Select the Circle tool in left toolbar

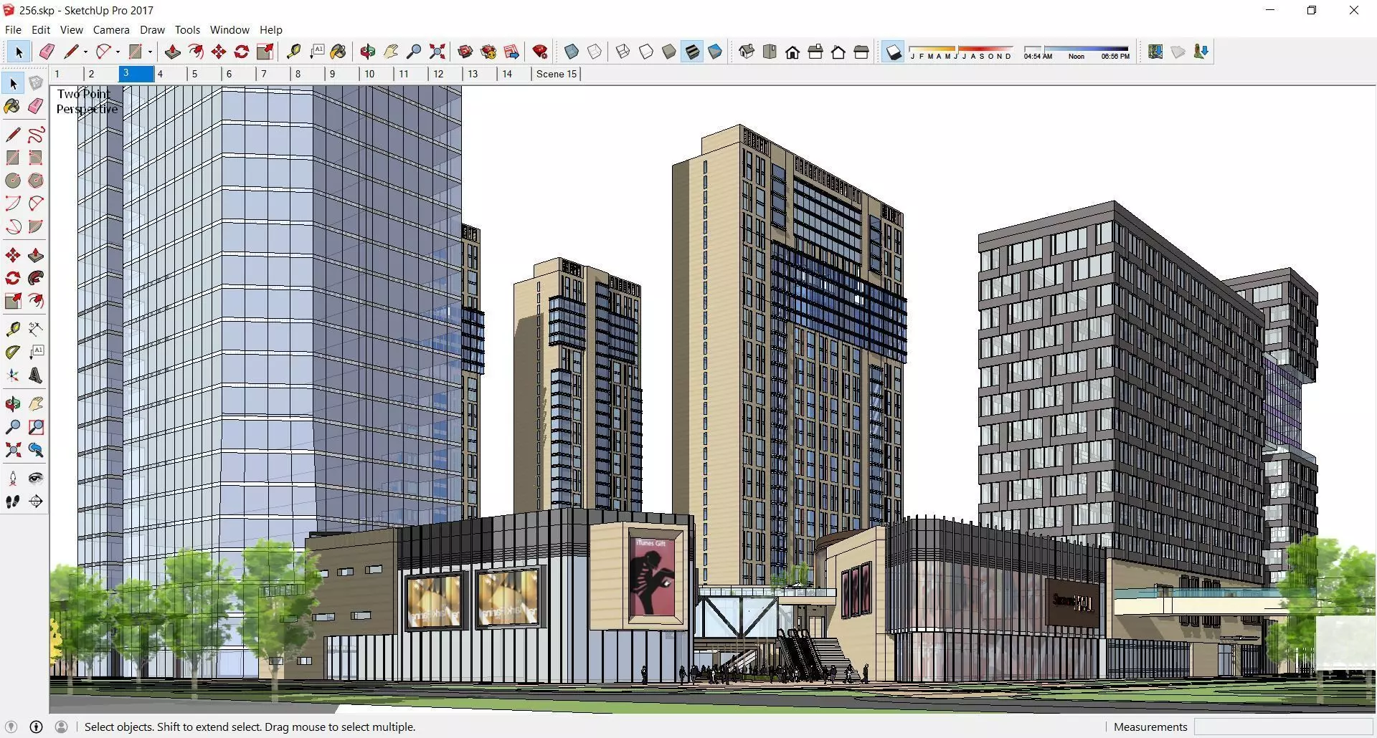(x=13, y=181)
